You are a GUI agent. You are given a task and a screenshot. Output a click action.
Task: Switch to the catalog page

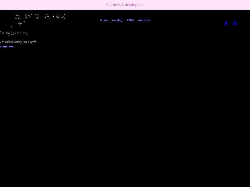coord(117,20)
